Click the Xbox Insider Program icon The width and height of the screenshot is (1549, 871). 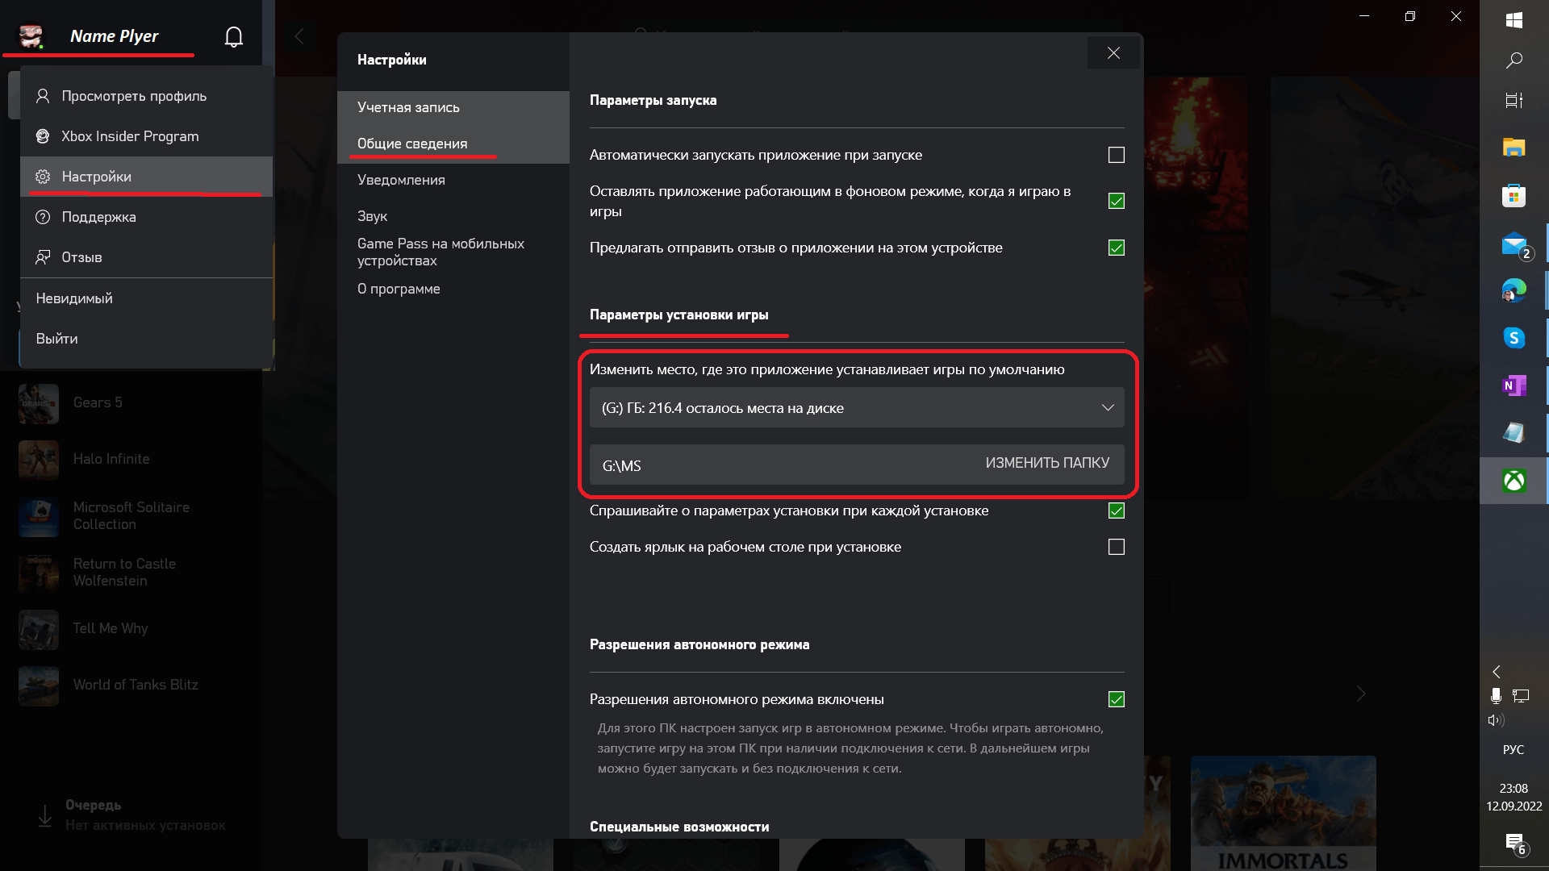point(43,136)
